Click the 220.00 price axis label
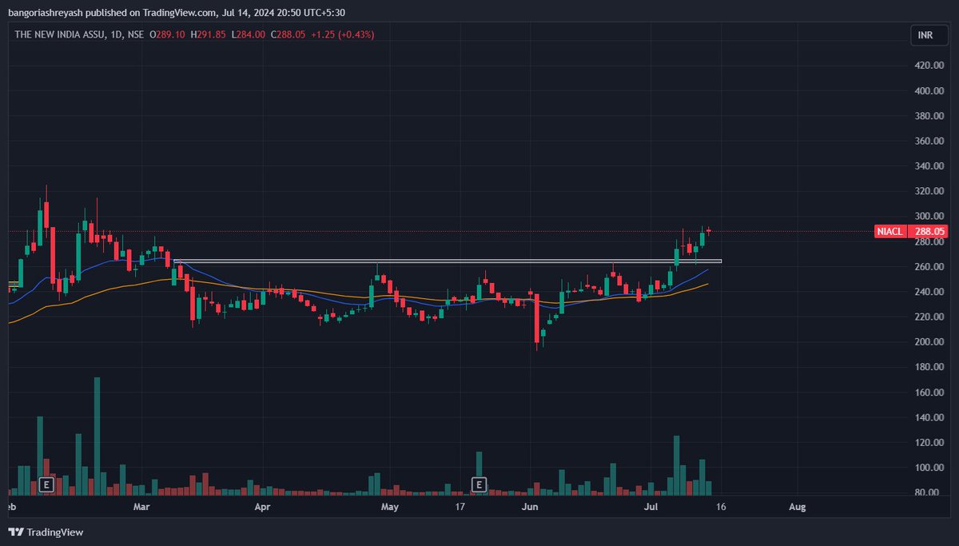This screenshot has height=546, width=959. point(930,317)
